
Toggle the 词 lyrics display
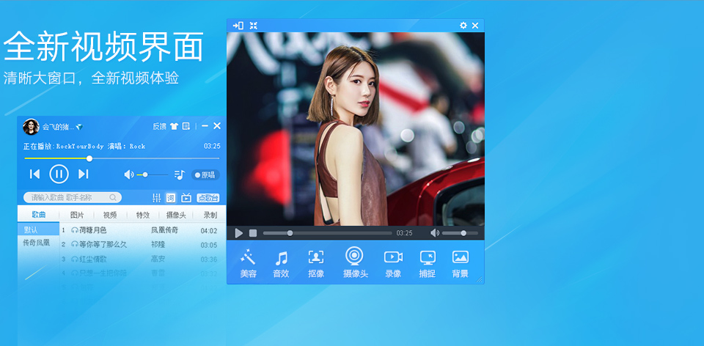pos(171,198)
